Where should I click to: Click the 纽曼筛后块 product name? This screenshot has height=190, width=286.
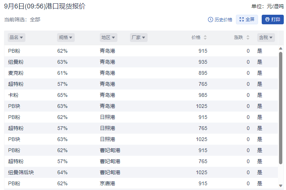pyautogui.click(x=21, y=172)
